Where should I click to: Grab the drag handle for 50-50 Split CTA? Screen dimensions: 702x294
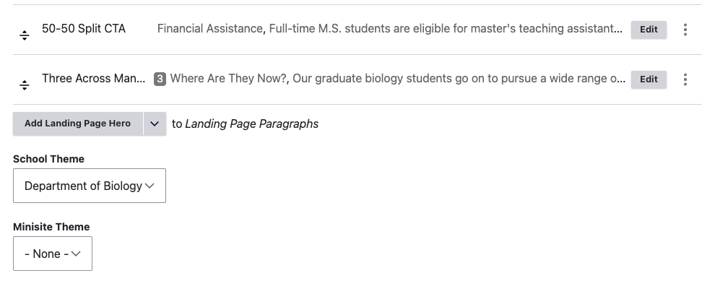click(25, 35)
